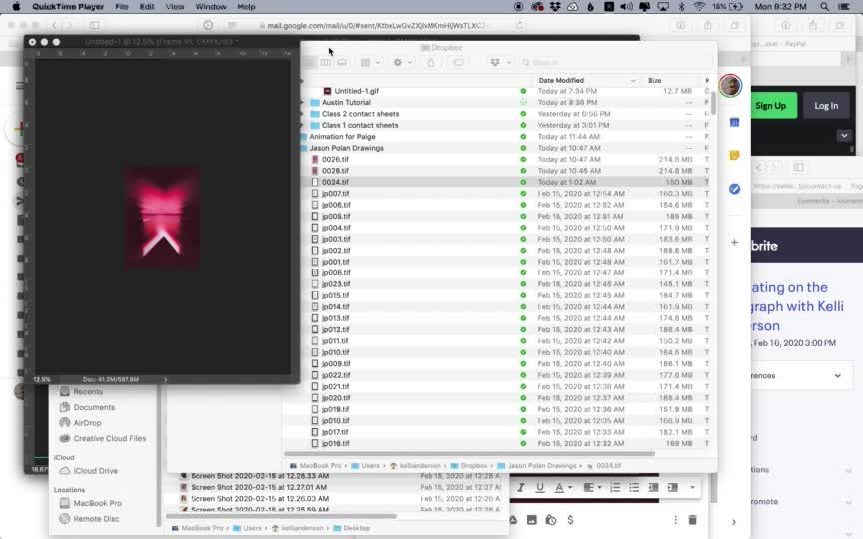Open Creative Cloud Files in sidebar

click(109, 438)
